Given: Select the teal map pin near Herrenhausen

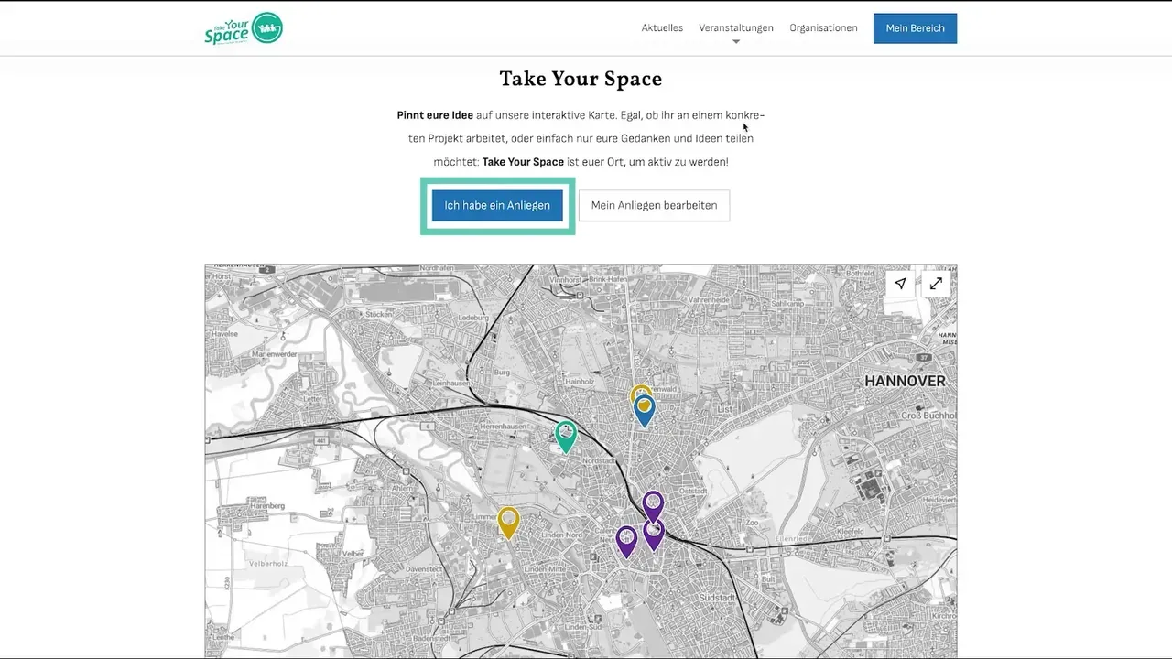Looking at the screenshot, I should 566,436.
